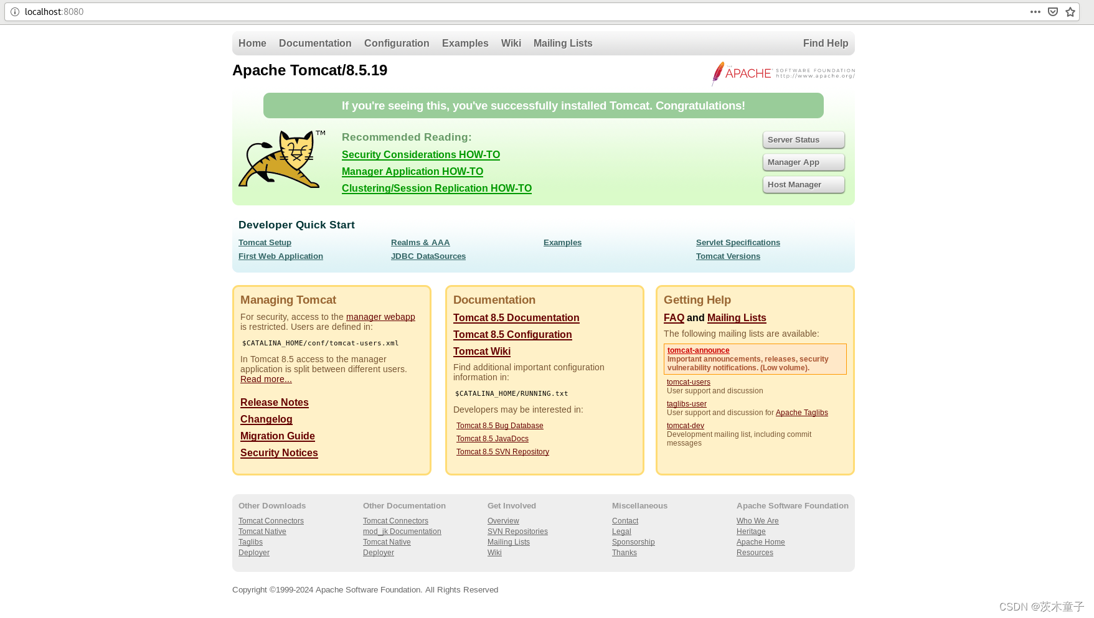Viewport: 1094px width, 618px height.
Task: Open Tomcat 8.5 Documentation link
Action: 516,318
